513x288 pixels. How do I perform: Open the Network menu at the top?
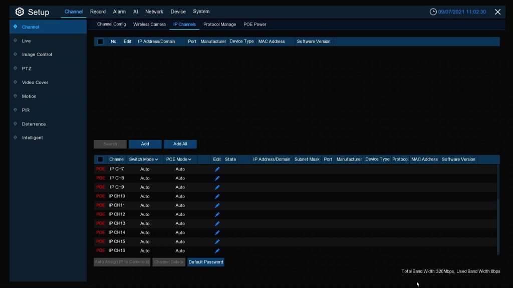coord(154,11)
